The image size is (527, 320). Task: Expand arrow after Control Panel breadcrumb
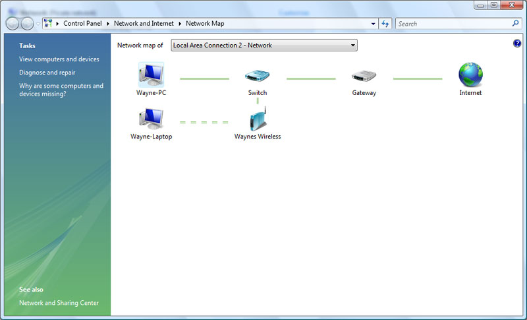[x=108, y=24]
